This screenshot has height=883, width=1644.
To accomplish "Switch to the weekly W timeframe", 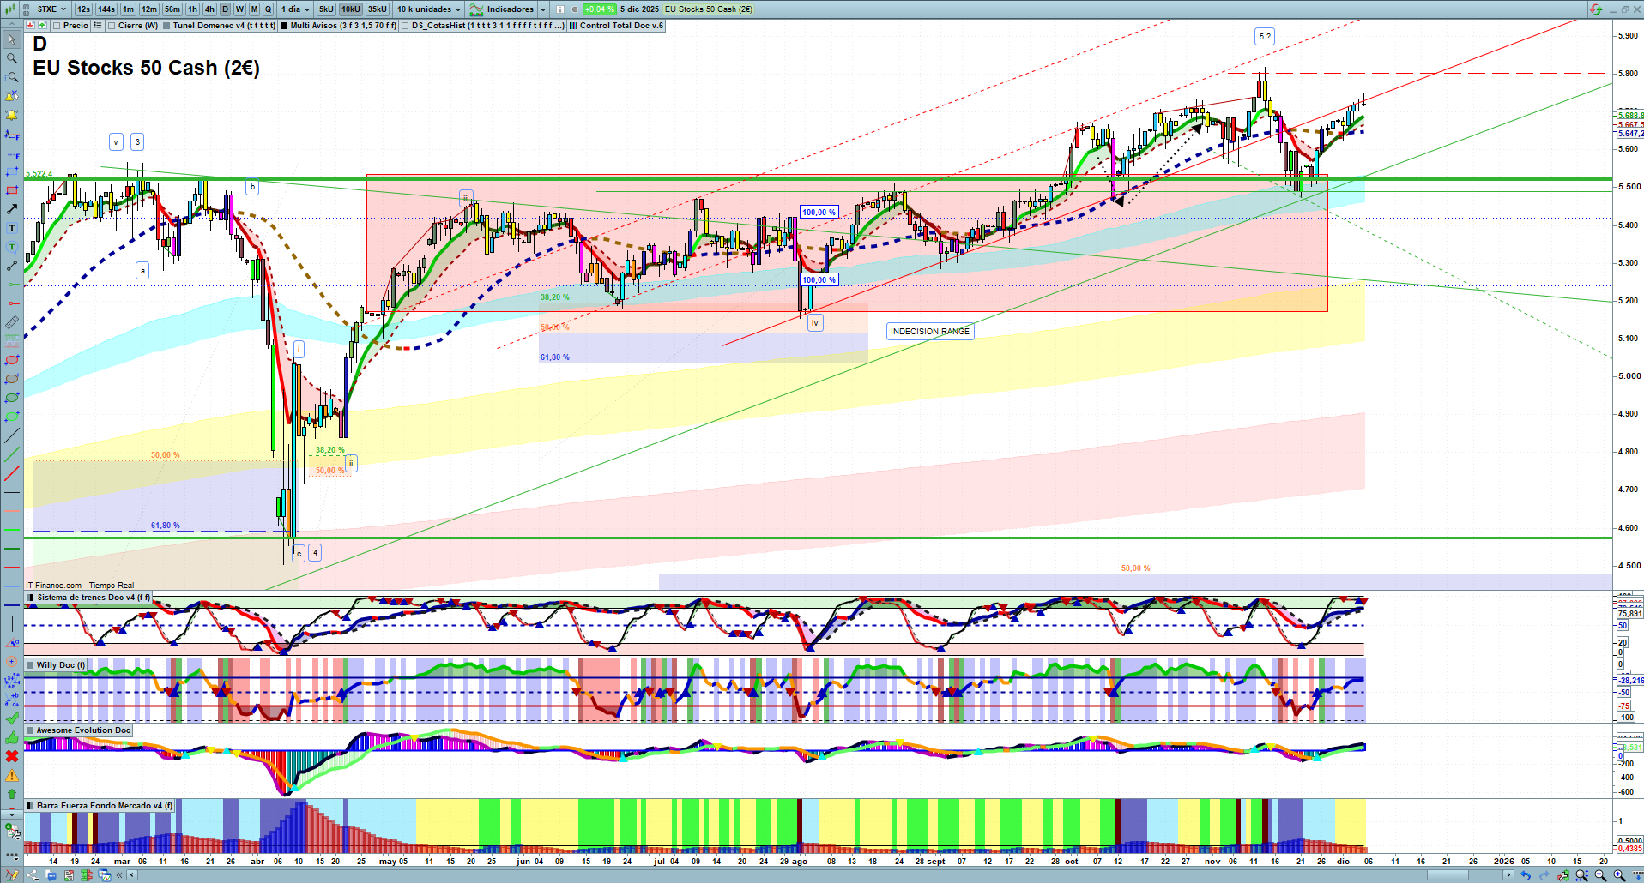I will tap(239, 9).
